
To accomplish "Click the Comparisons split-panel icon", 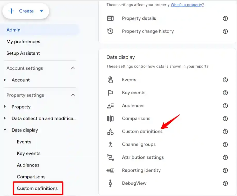I will (110, 119).
